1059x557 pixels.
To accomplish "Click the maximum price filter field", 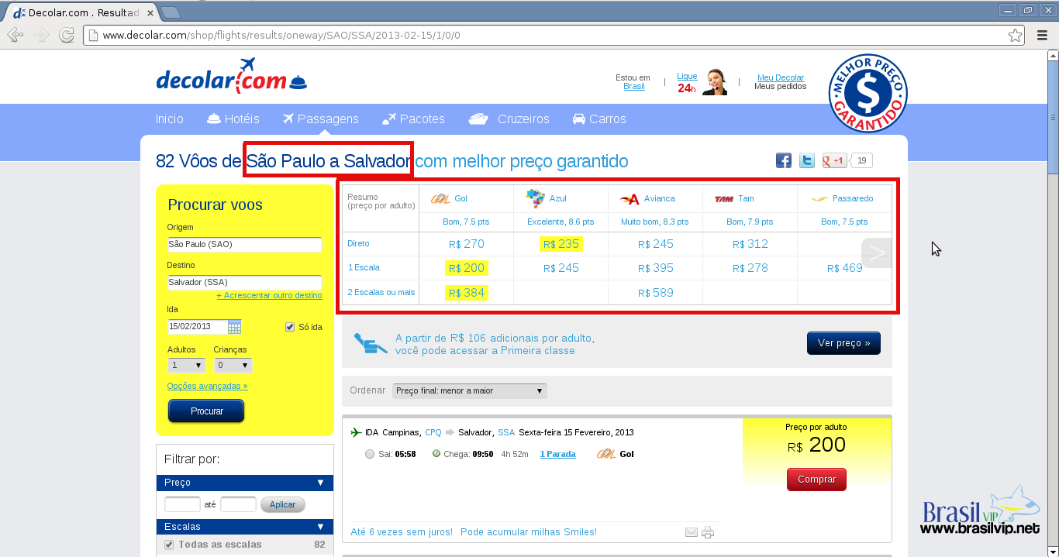I will click(x=238, y=504).
